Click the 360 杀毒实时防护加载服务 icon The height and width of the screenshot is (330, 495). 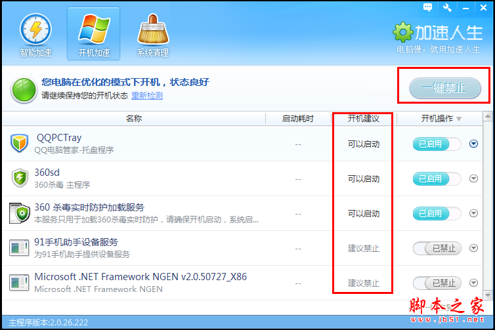click(19, 213)
